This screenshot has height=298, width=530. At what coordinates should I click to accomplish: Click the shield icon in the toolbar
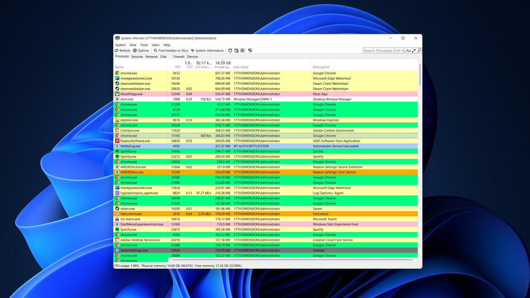[x=250, y=50]
